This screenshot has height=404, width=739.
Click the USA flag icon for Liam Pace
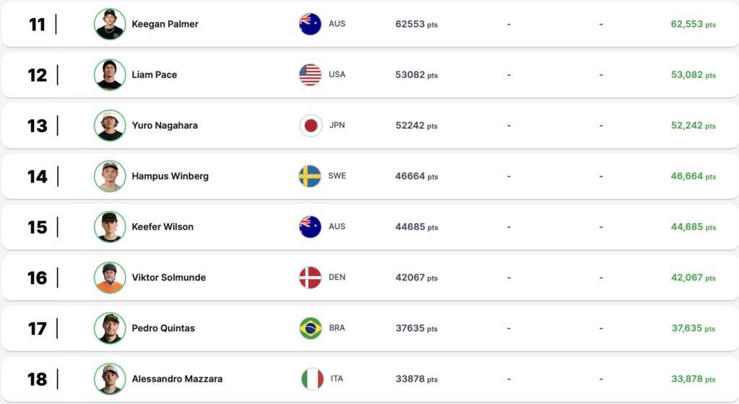pyautogui.click(x=310, y=74)
